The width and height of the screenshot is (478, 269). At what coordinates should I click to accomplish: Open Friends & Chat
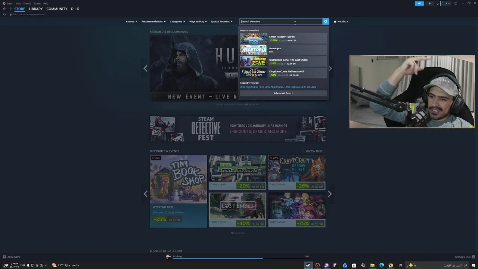[465, 257]
